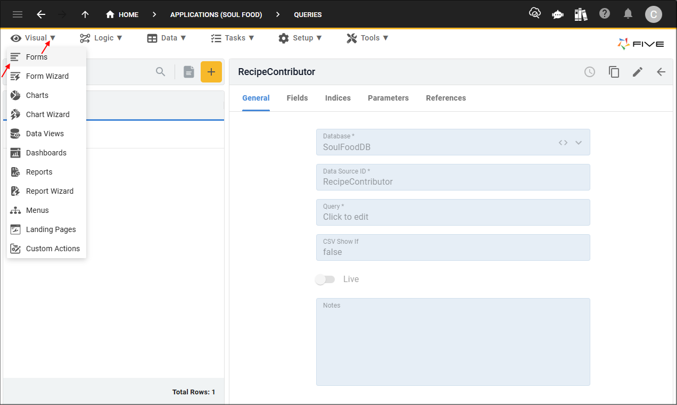Choose Data Views from the menu
Screen dimensions: 677x405
pyautogui.click(x=46, y=134)
